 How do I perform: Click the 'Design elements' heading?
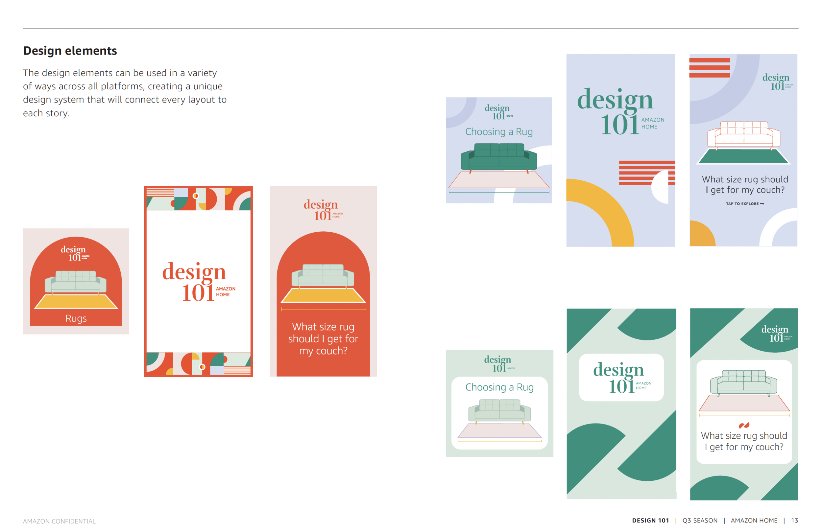[70, 51]
